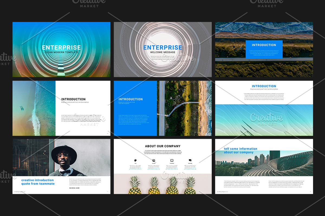Click 'tell some information about our company' text

point(240,150)
